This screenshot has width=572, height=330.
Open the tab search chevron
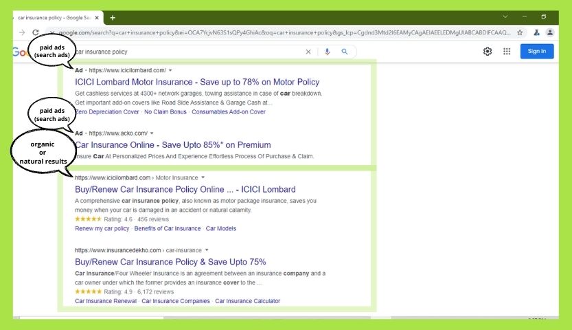tap(505, 16)
